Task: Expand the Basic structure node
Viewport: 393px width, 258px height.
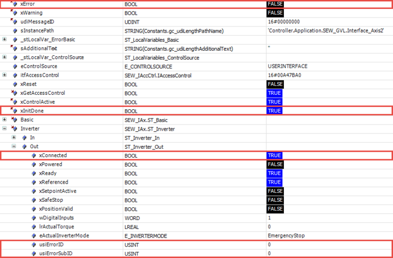Action: point(4,120)
